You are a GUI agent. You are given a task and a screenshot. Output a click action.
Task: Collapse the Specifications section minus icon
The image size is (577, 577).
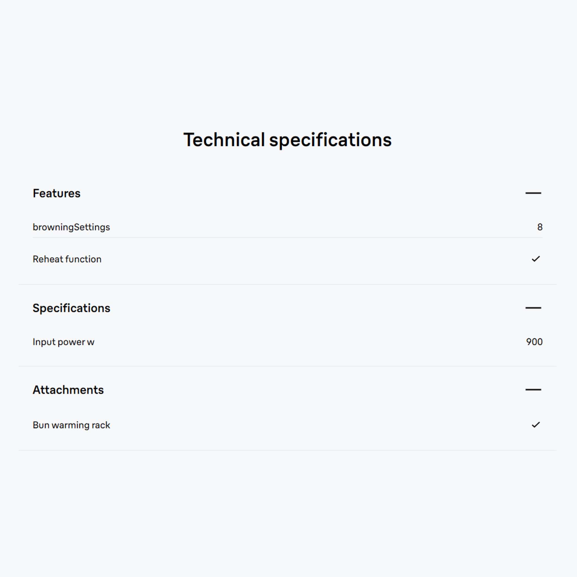tap(533, 308)
